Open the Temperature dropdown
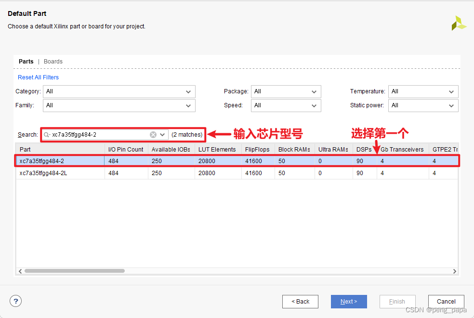Image resolution: width=474 pixels, height=318 pixels. 423,91
